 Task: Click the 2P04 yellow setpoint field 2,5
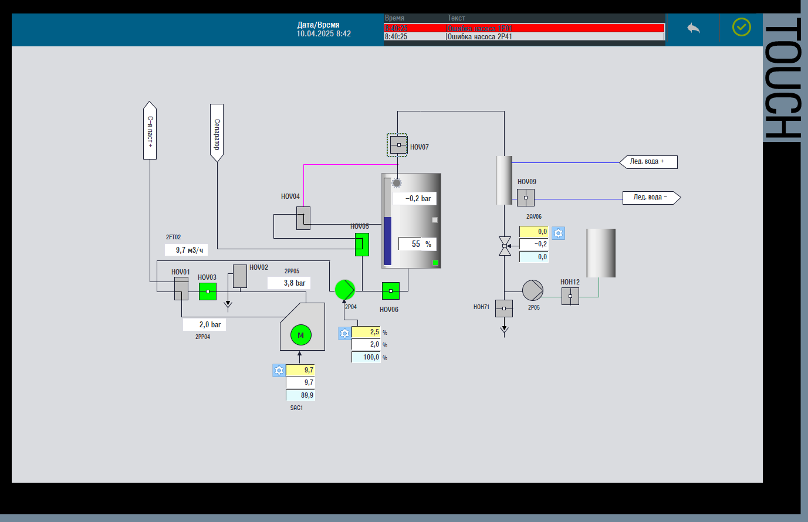click(x=366, y=333)
